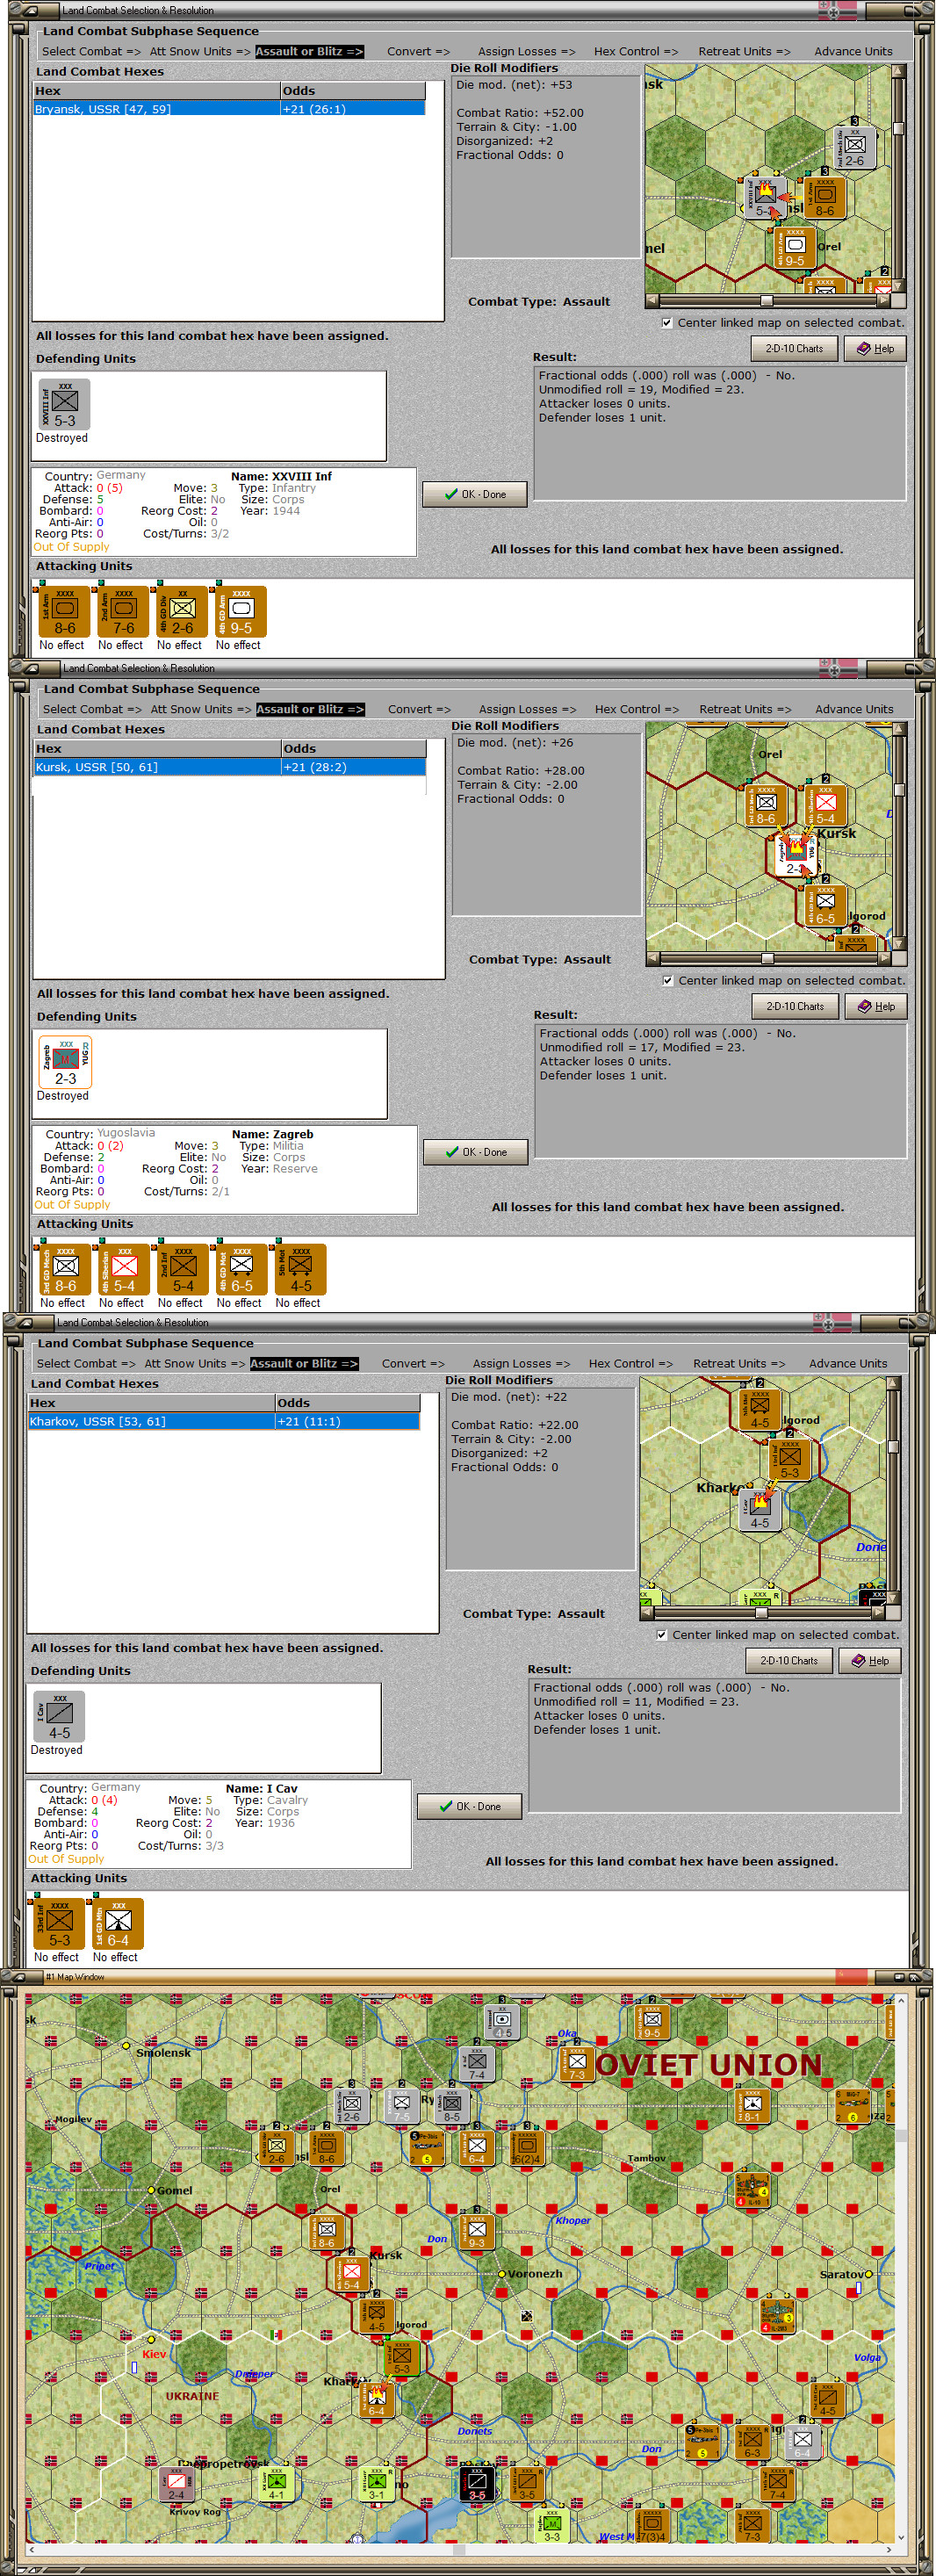Select the 9-5 counter on Bryansk dialog mini-map

point(795,248)
